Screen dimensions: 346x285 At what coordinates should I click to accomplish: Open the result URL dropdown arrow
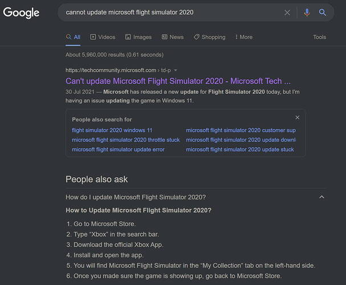pyautogui.click(x=176, y=70)
